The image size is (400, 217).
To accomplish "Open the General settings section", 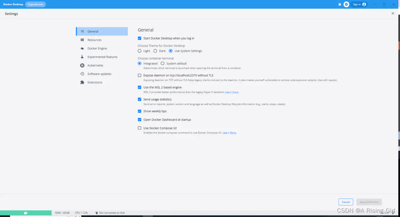I will [x=102, y=31].
